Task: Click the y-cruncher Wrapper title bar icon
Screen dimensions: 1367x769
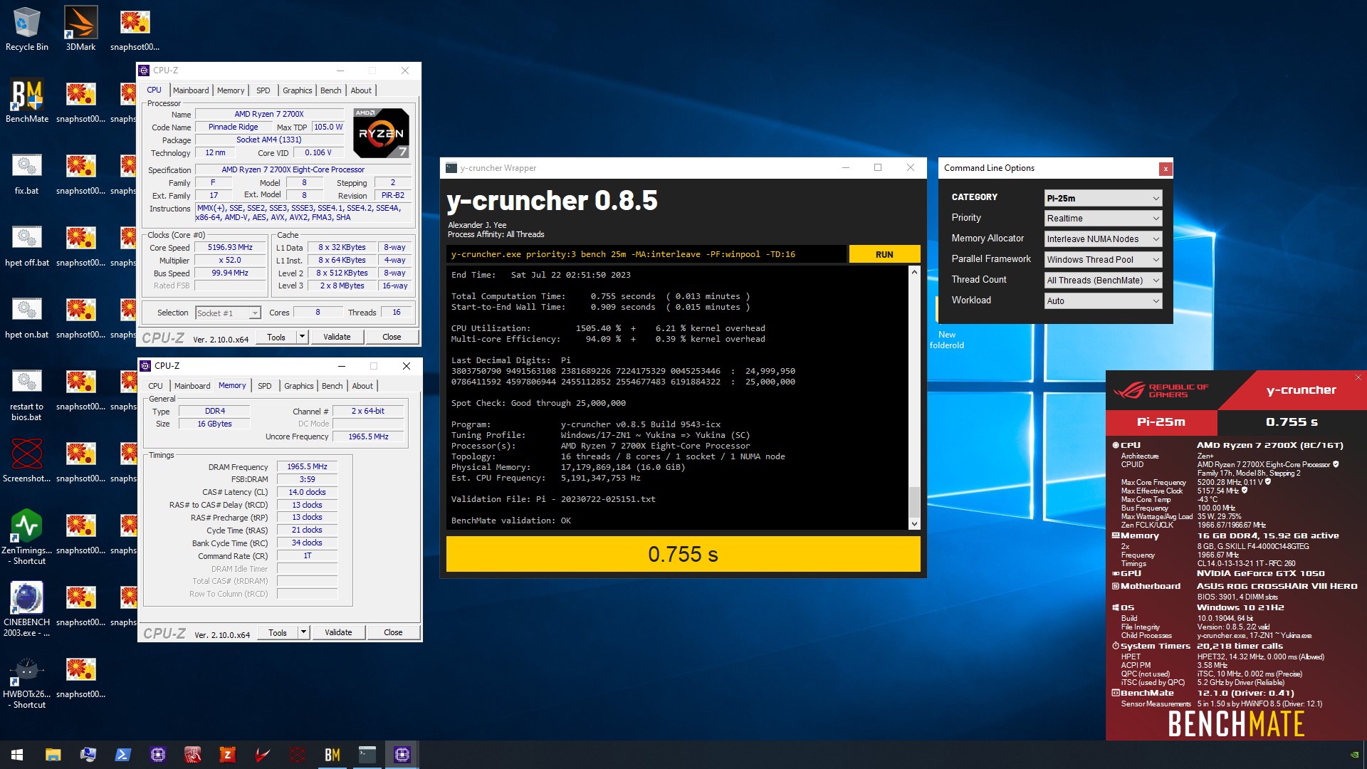Action: 451,168
